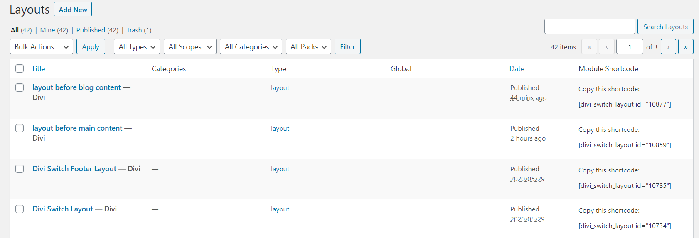The image size is (699, 238).
Task: Open the Bulk Actions dropdown
Action: (x=42, y=47)
